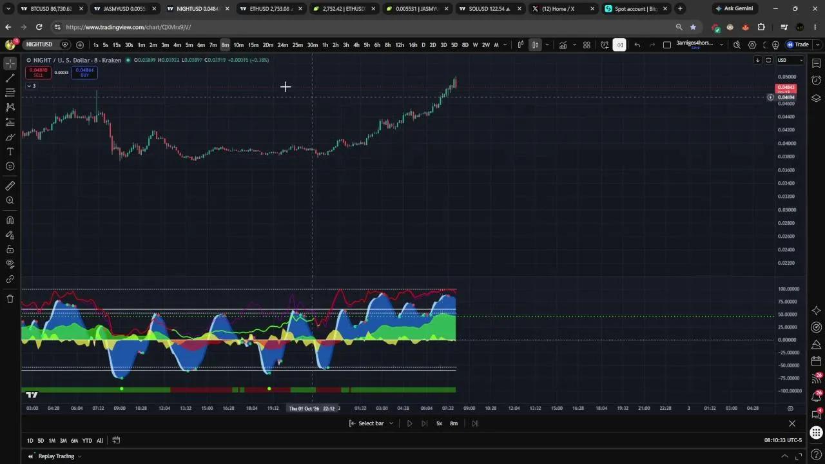Activate the zoom in tool
Image resolution: width=825 pixels, height=464 pixels.
(10, 201)
